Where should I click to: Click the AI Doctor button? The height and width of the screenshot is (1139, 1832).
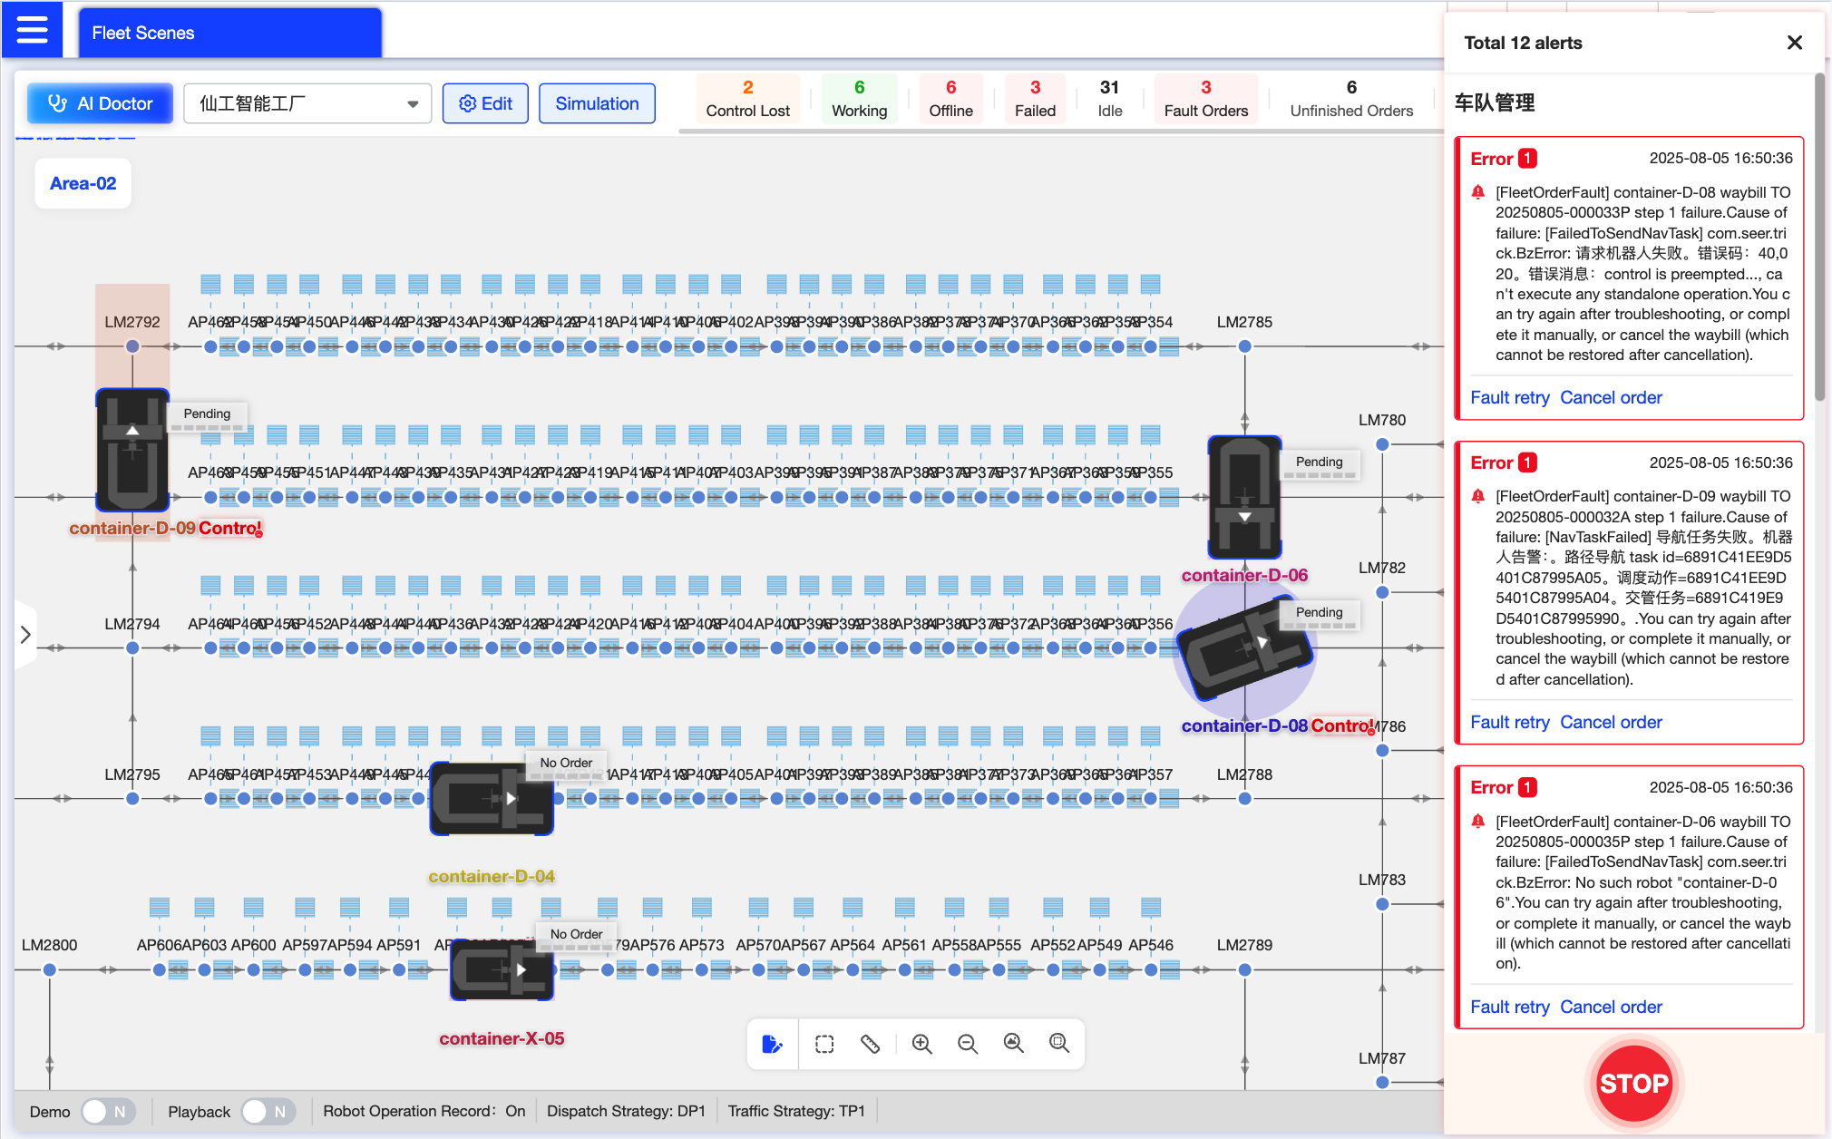(x=101, y=103)
